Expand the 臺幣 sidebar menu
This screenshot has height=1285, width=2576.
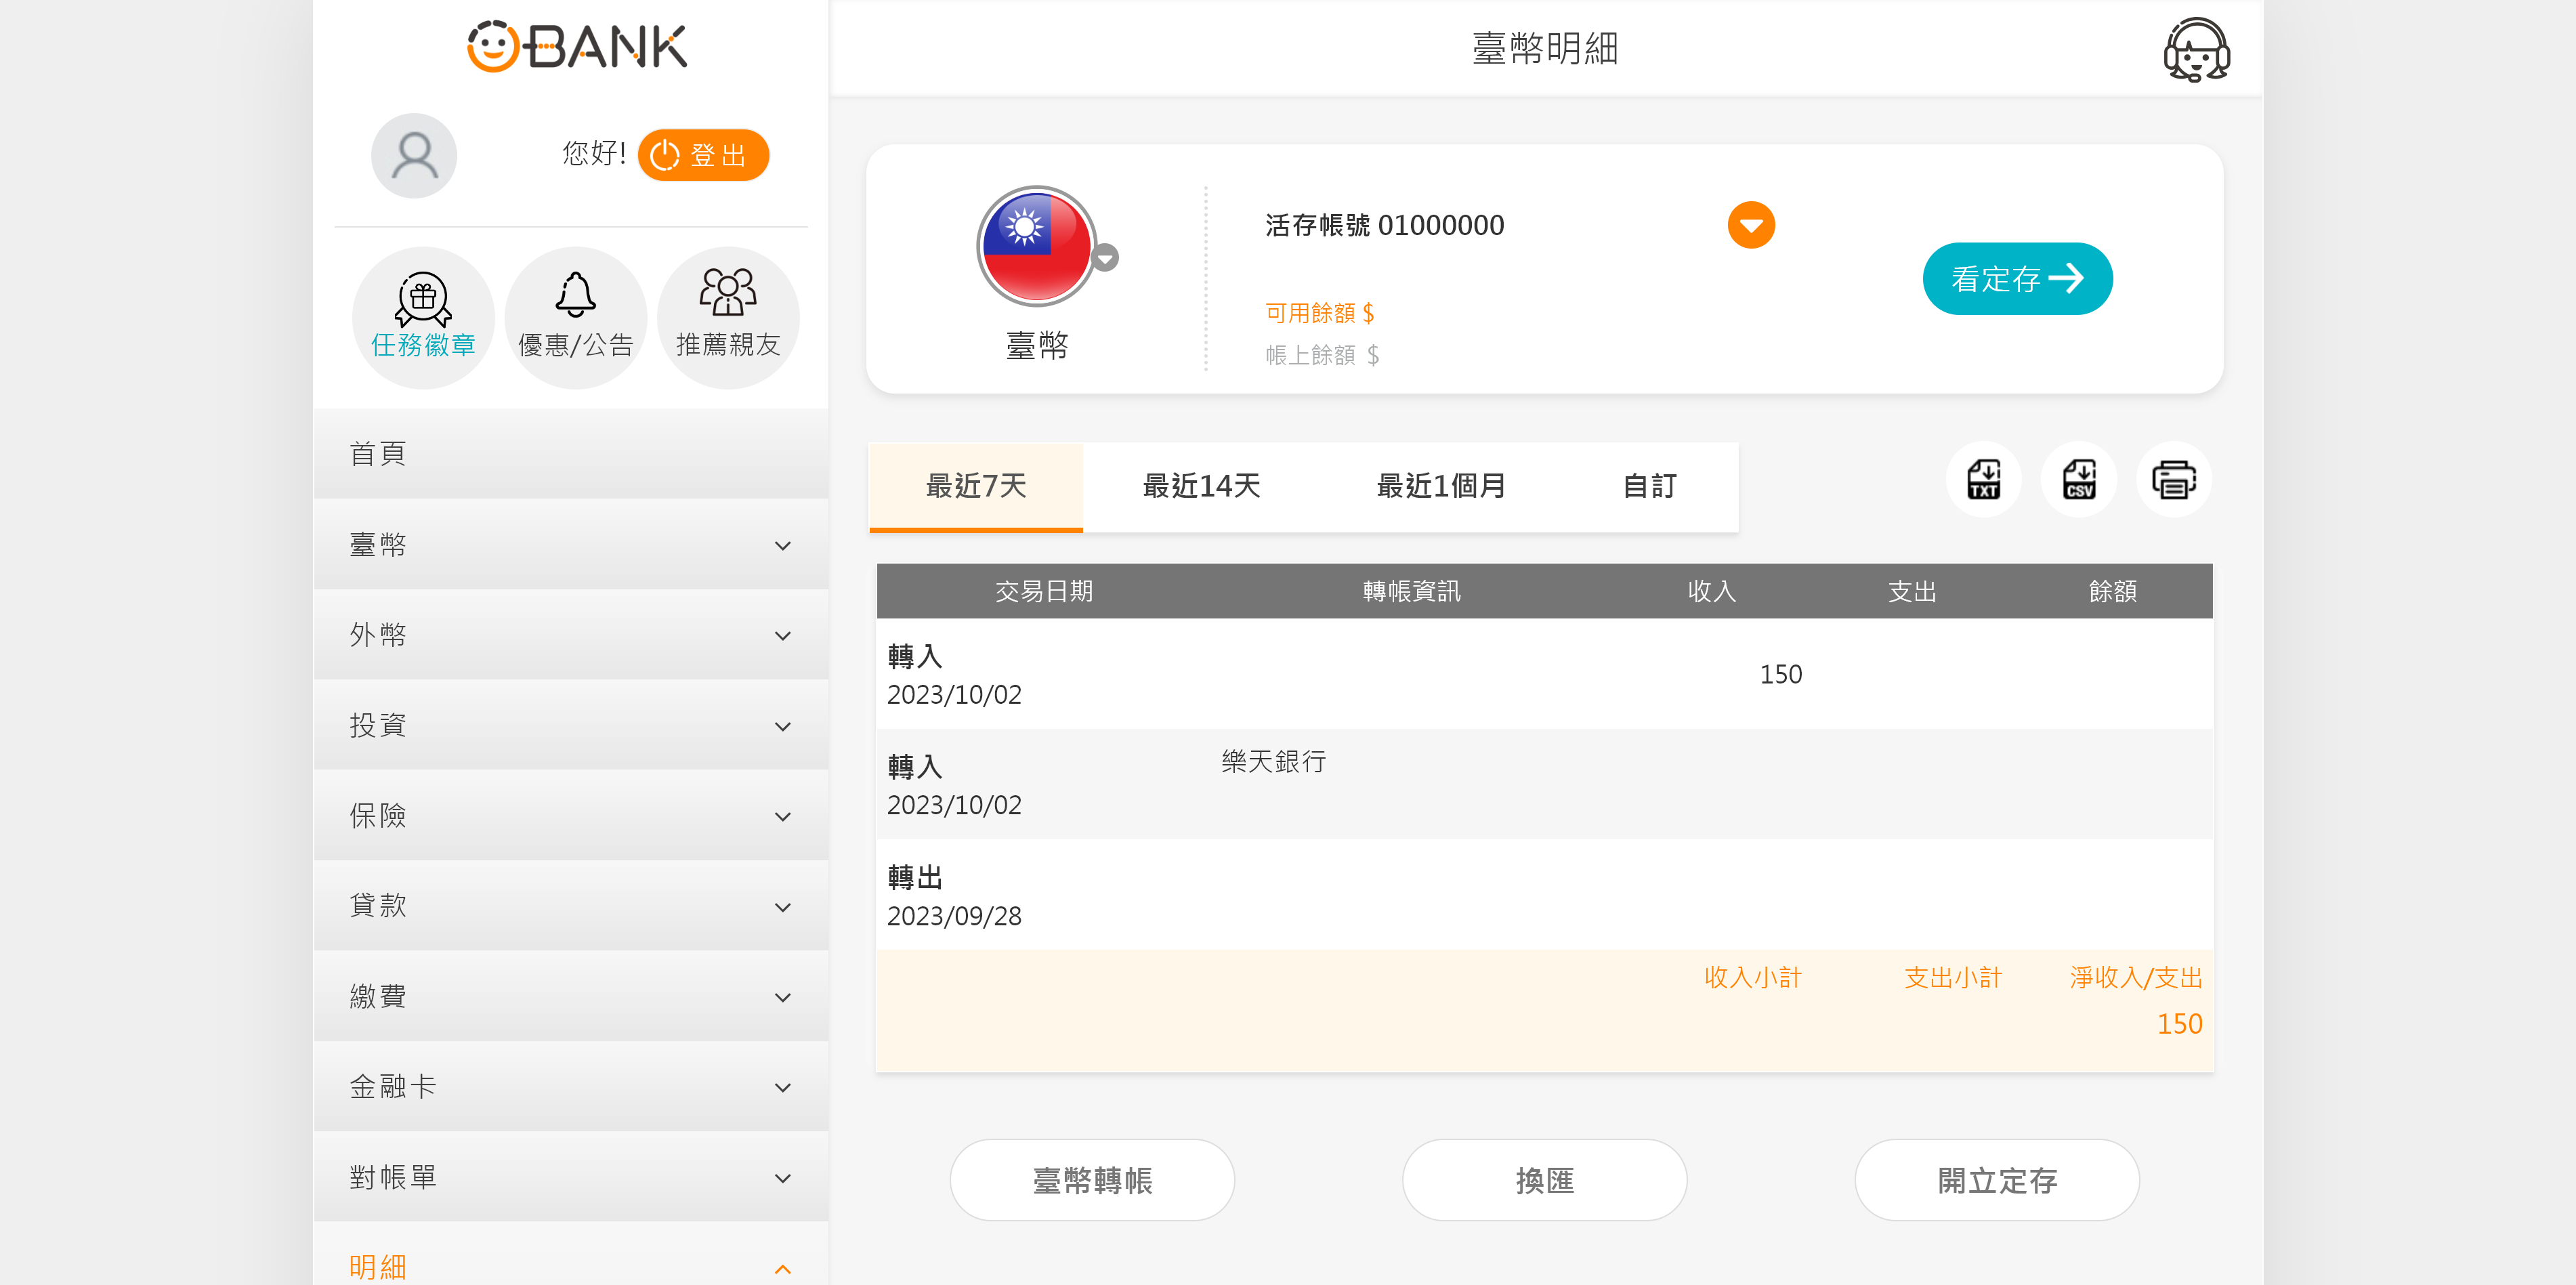tap(570, 545)
